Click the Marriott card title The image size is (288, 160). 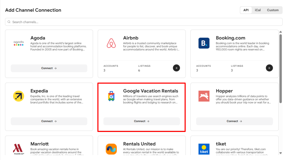[x=39, y=144]
